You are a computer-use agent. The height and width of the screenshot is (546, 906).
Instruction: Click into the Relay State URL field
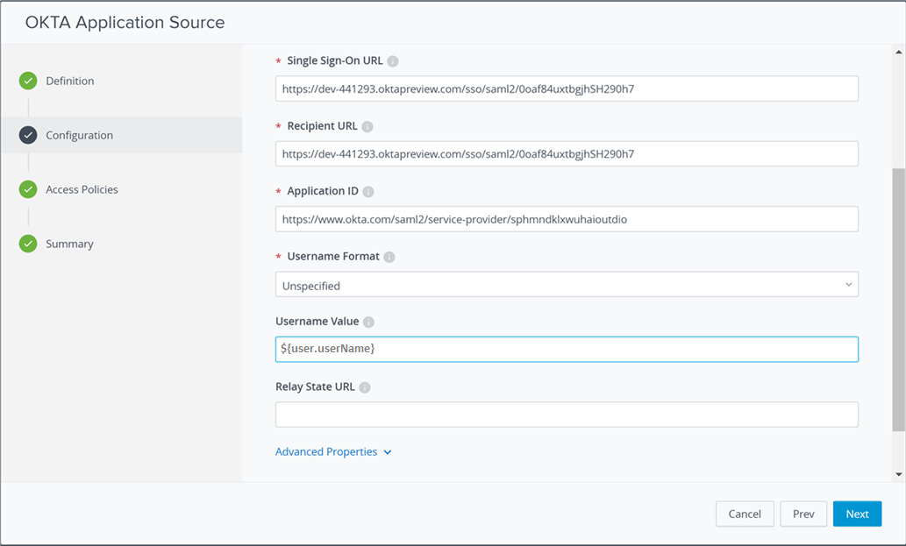click(x=566, y=415)
